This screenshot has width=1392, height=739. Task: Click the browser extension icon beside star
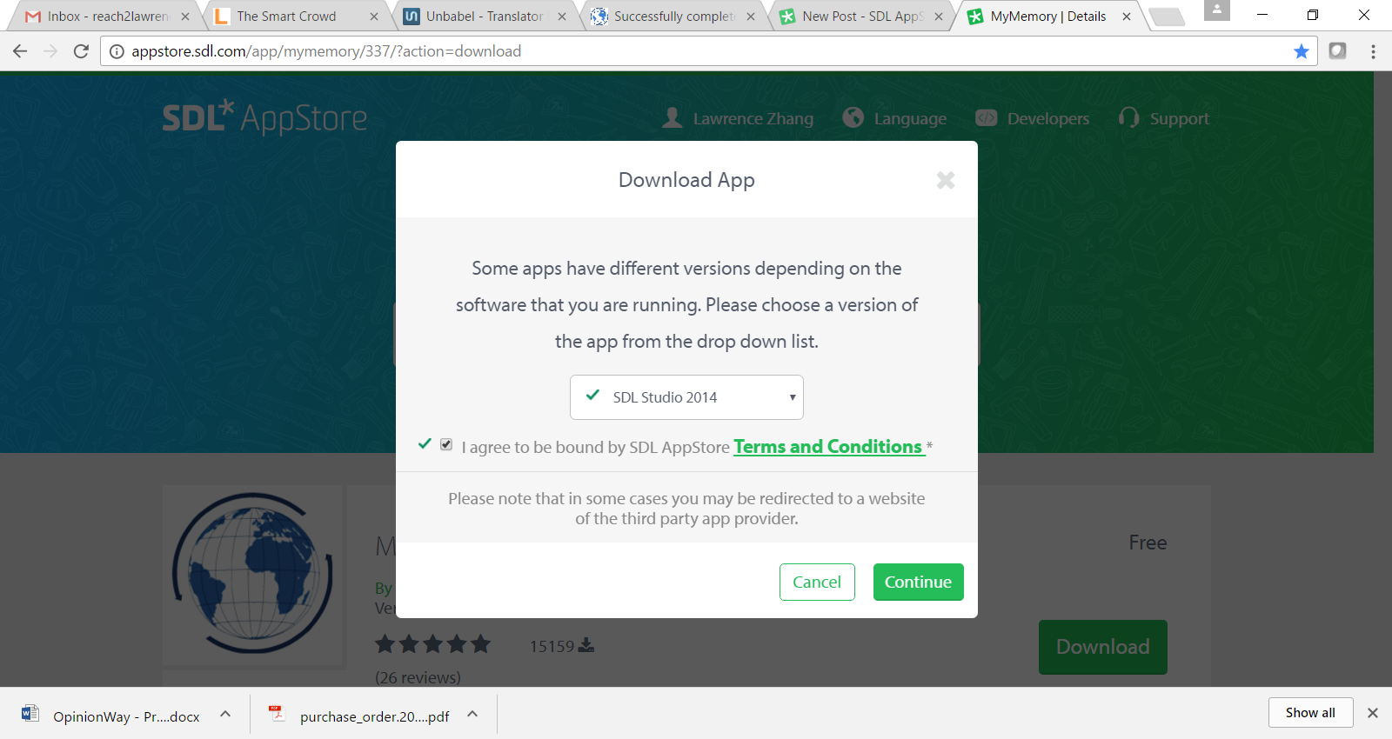pos(1337,51)
